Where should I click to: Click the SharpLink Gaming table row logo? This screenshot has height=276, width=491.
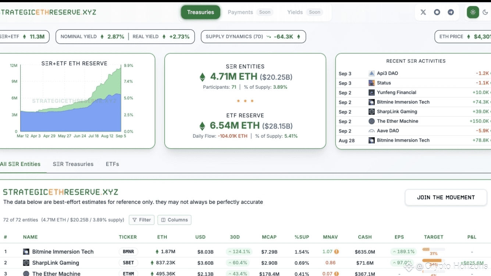(26, 263)
